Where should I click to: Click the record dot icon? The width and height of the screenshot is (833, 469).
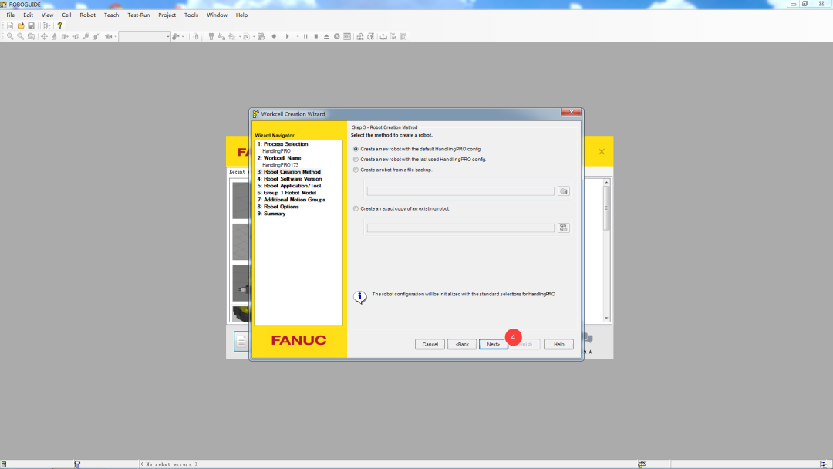pos(274,37)
